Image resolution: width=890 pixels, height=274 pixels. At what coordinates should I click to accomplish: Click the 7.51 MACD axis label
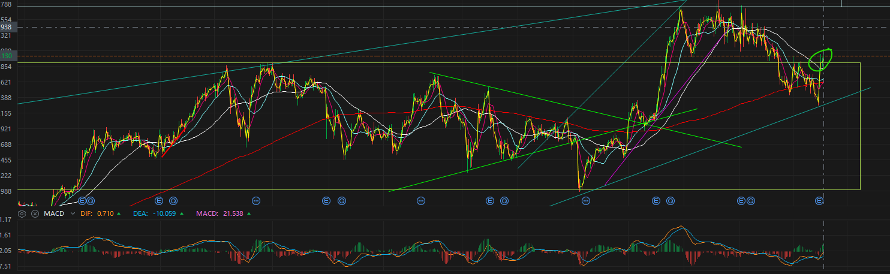coord(7,266)
